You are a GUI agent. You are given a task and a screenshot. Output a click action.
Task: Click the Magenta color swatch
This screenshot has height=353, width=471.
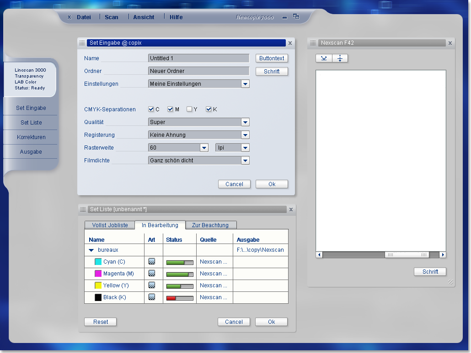(x=98, y=274)
